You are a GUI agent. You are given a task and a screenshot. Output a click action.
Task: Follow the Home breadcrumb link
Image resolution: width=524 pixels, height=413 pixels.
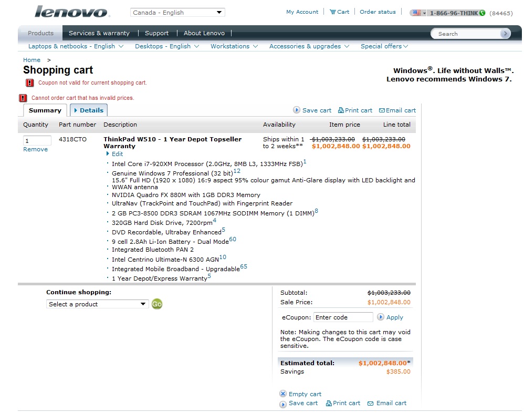point(32,60)
